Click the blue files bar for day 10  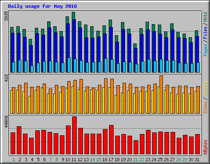pos(68,41)
